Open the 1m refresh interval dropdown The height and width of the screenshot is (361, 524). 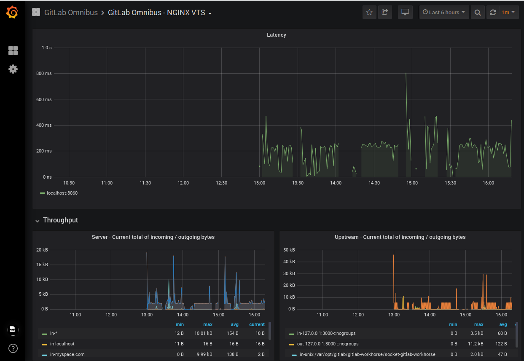pyautogui.click(x=508, y=12)
